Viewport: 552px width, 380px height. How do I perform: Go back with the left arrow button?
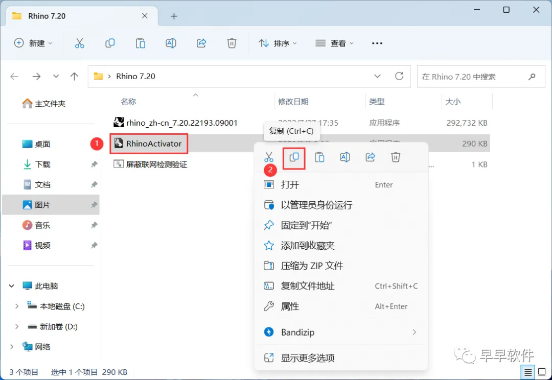pos(14,76)
